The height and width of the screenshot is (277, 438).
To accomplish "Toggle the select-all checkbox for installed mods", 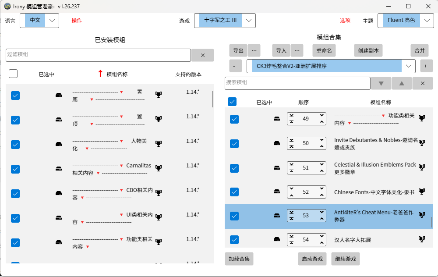I will [13, 74].
